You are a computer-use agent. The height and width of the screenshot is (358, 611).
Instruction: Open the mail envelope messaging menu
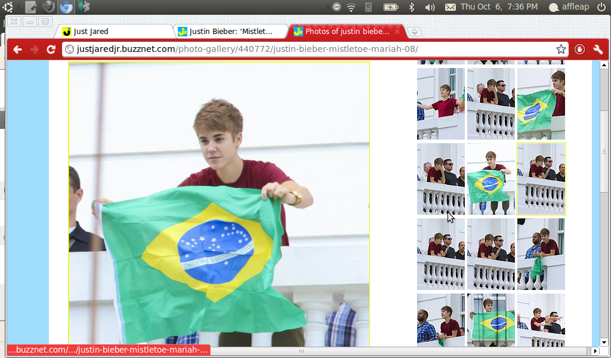click(450, 7)
